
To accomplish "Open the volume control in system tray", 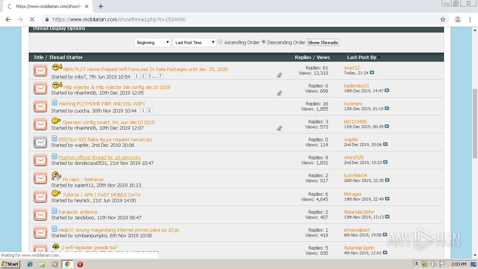I will (x=434, y=264).
